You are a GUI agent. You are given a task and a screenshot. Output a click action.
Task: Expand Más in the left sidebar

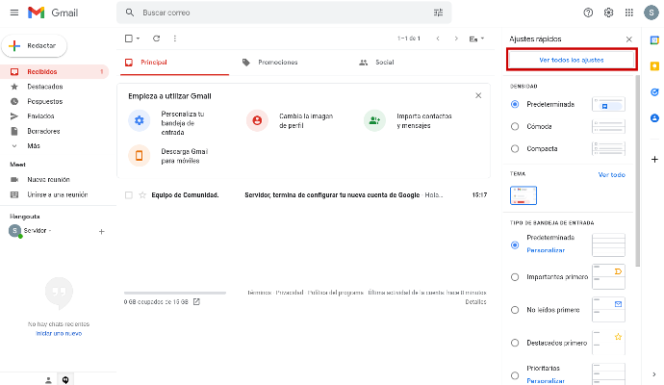[34, 146]
